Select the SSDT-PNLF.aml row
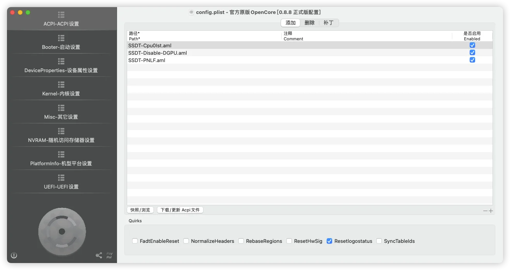Viewport: 510px width, 270px height. click(x=310, y=60)
